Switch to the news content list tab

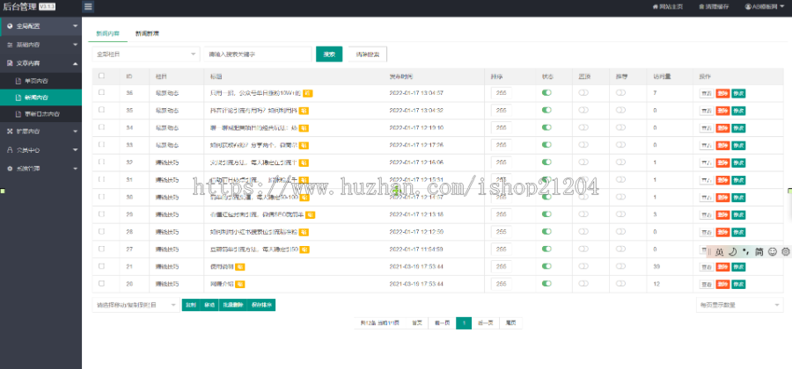pyautogui.click(x=107, y=33)
